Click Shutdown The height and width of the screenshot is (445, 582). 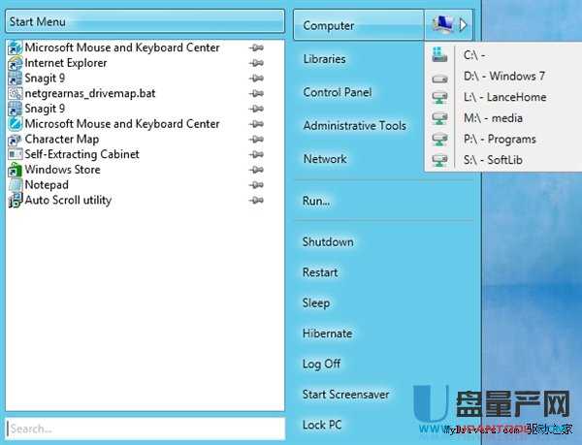pos(328,242)
